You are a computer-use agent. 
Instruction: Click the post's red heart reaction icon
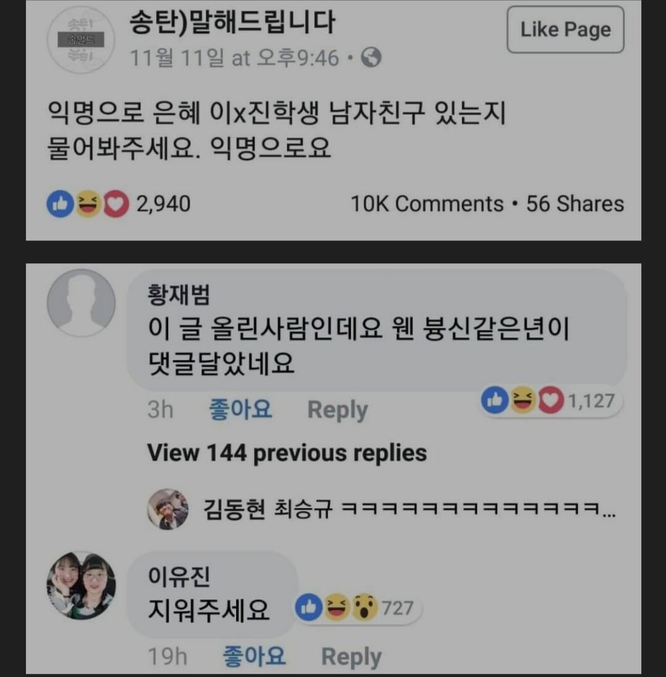click(x=116, y=204)
